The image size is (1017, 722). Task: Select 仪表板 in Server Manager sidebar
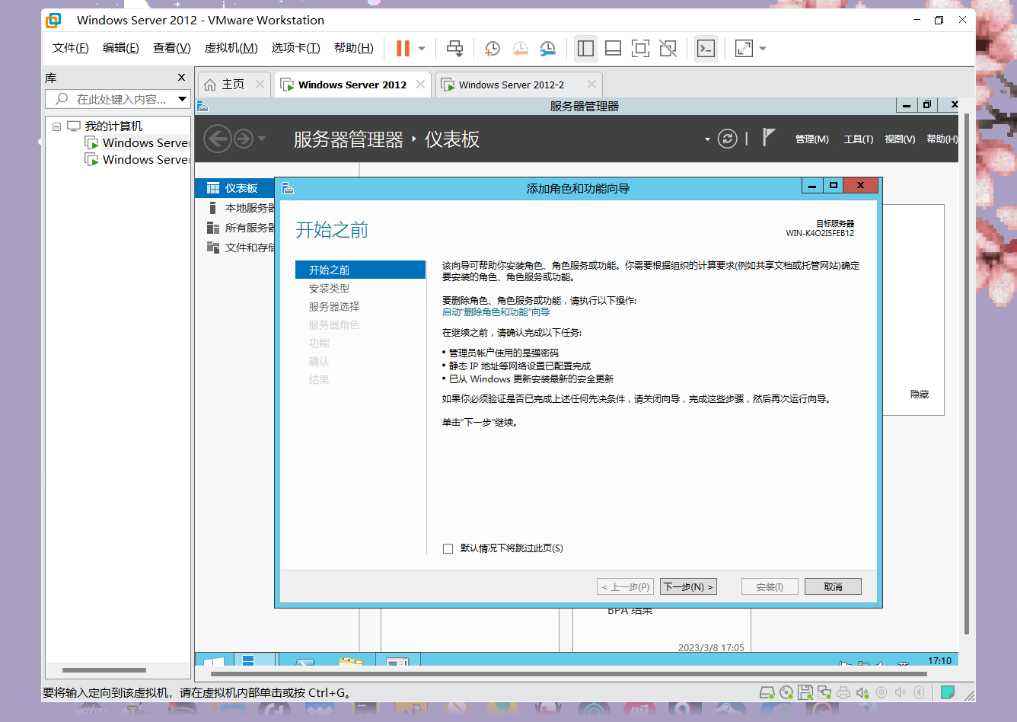(234, 188)
